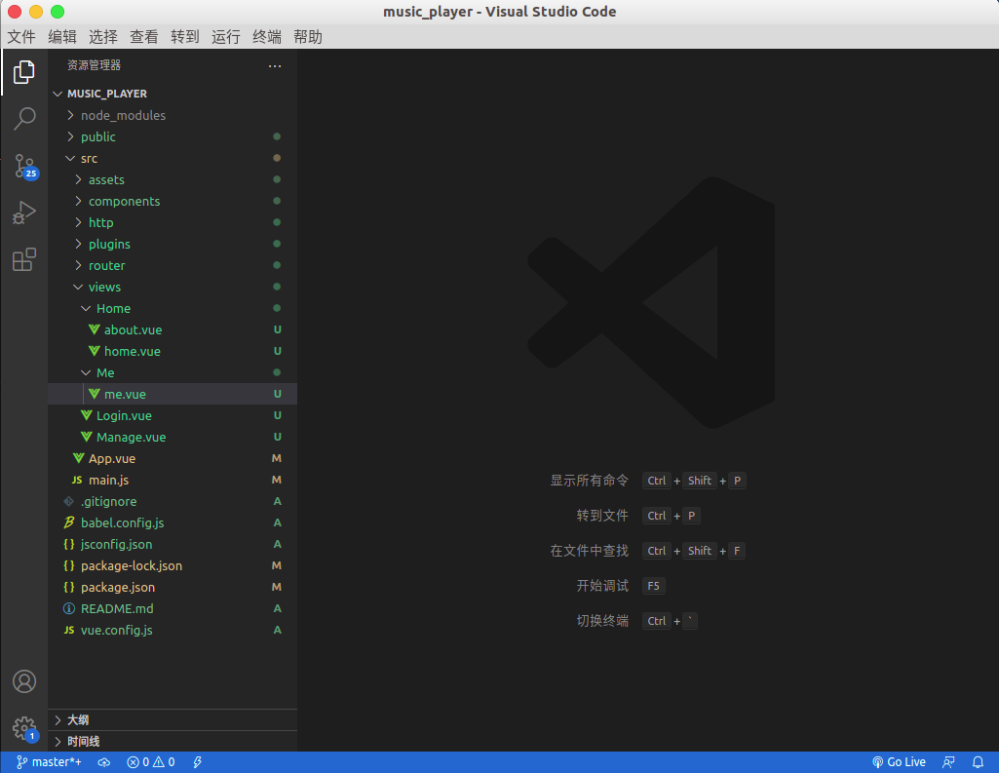Open the 运行 menu
Screen dimensions: 999x773
tap(225, 37)
